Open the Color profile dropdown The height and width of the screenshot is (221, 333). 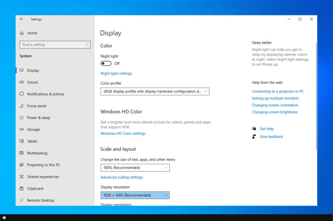coord(155,91)
